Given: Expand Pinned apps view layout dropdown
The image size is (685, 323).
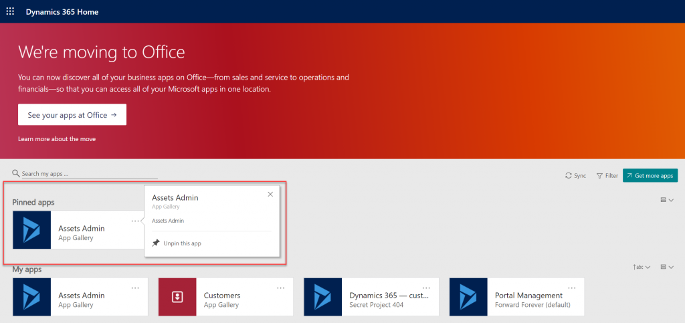Looking at the screenshot, I should tap(667, 199).
